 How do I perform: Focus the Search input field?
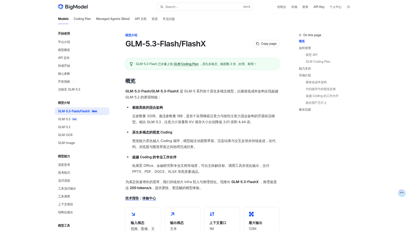[x=205, y=7]
